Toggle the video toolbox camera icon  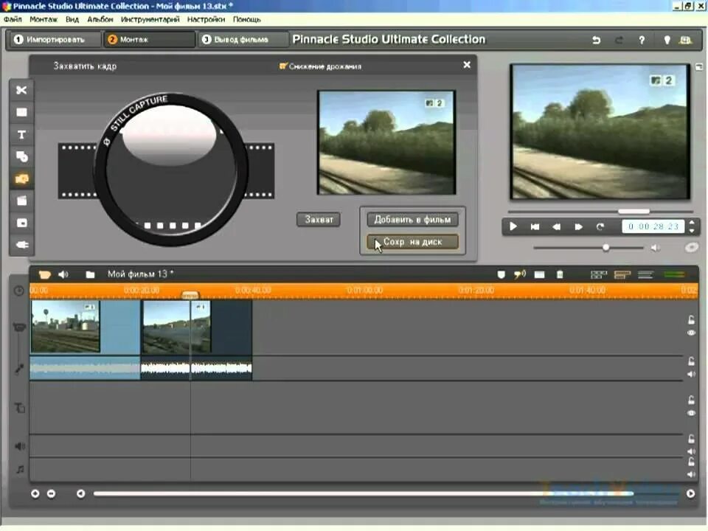(44, 274)
